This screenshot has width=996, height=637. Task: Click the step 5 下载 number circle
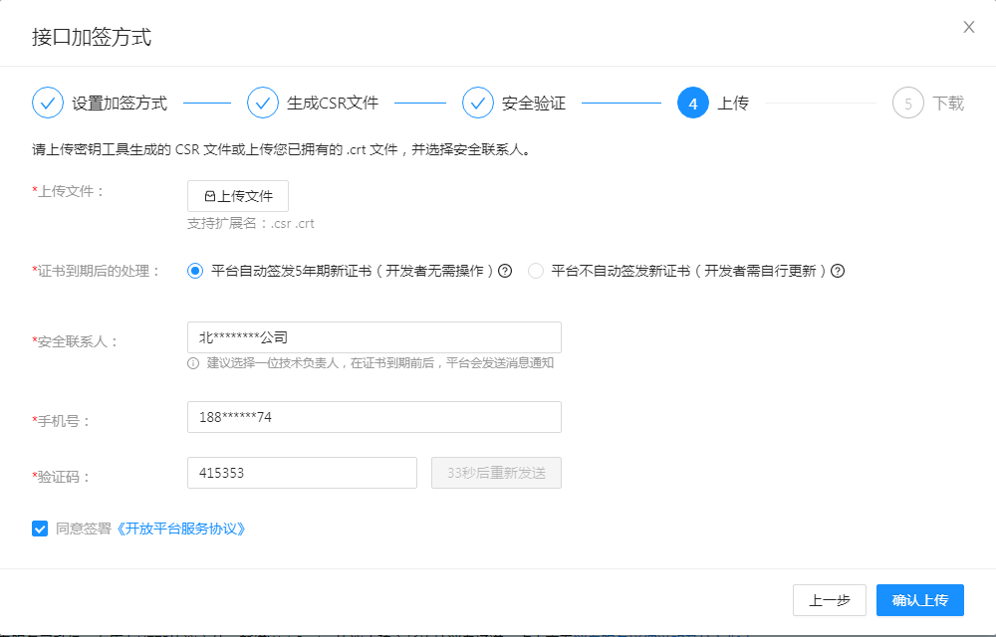pyautogui.click(x=908, y=103)
